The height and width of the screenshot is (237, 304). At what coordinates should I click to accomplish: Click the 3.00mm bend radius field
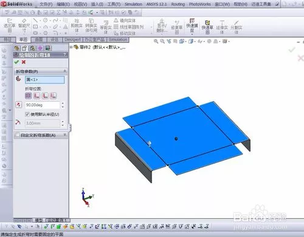click(x=43, y=123)
